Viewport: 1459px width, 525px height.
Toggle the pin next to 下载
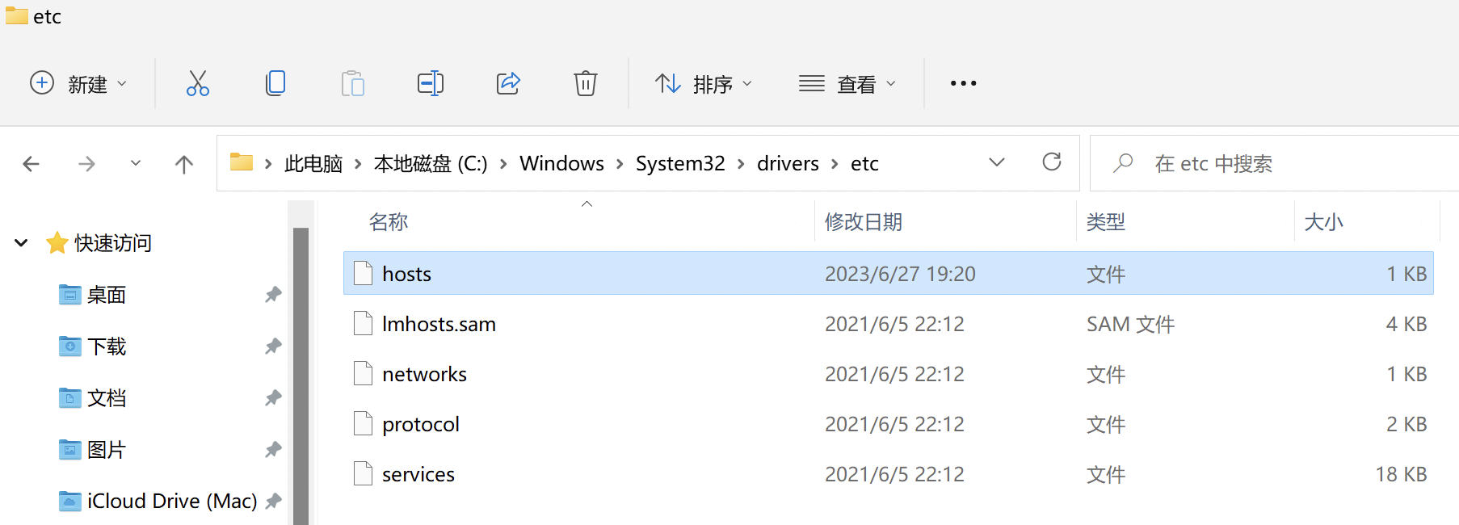(x=273, y=346)
